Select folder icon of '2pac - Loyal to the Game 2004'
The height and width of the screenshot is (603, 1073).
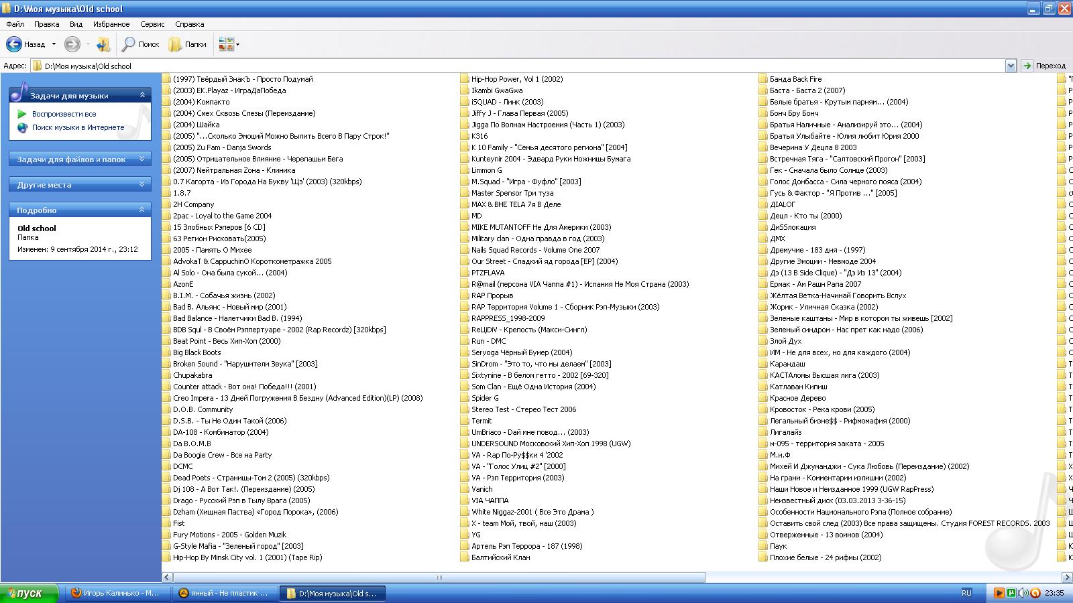[x=166, y=216]
